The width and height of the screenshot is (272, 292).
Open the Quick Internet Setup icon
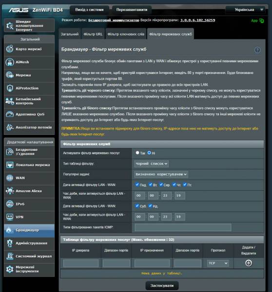point(10,26)
